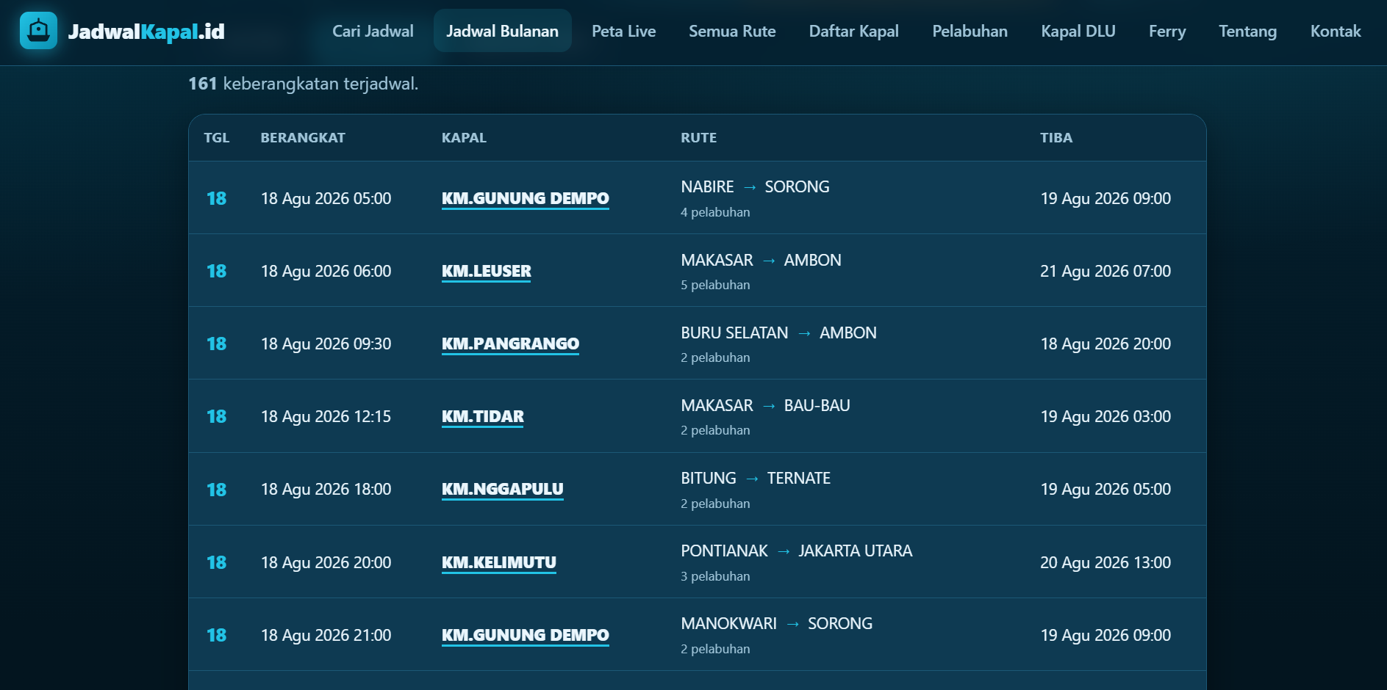Go to Peta Live page
The height and width of the screenshot is (690, 1387).
pyautogui.click(x=623, y=31)
